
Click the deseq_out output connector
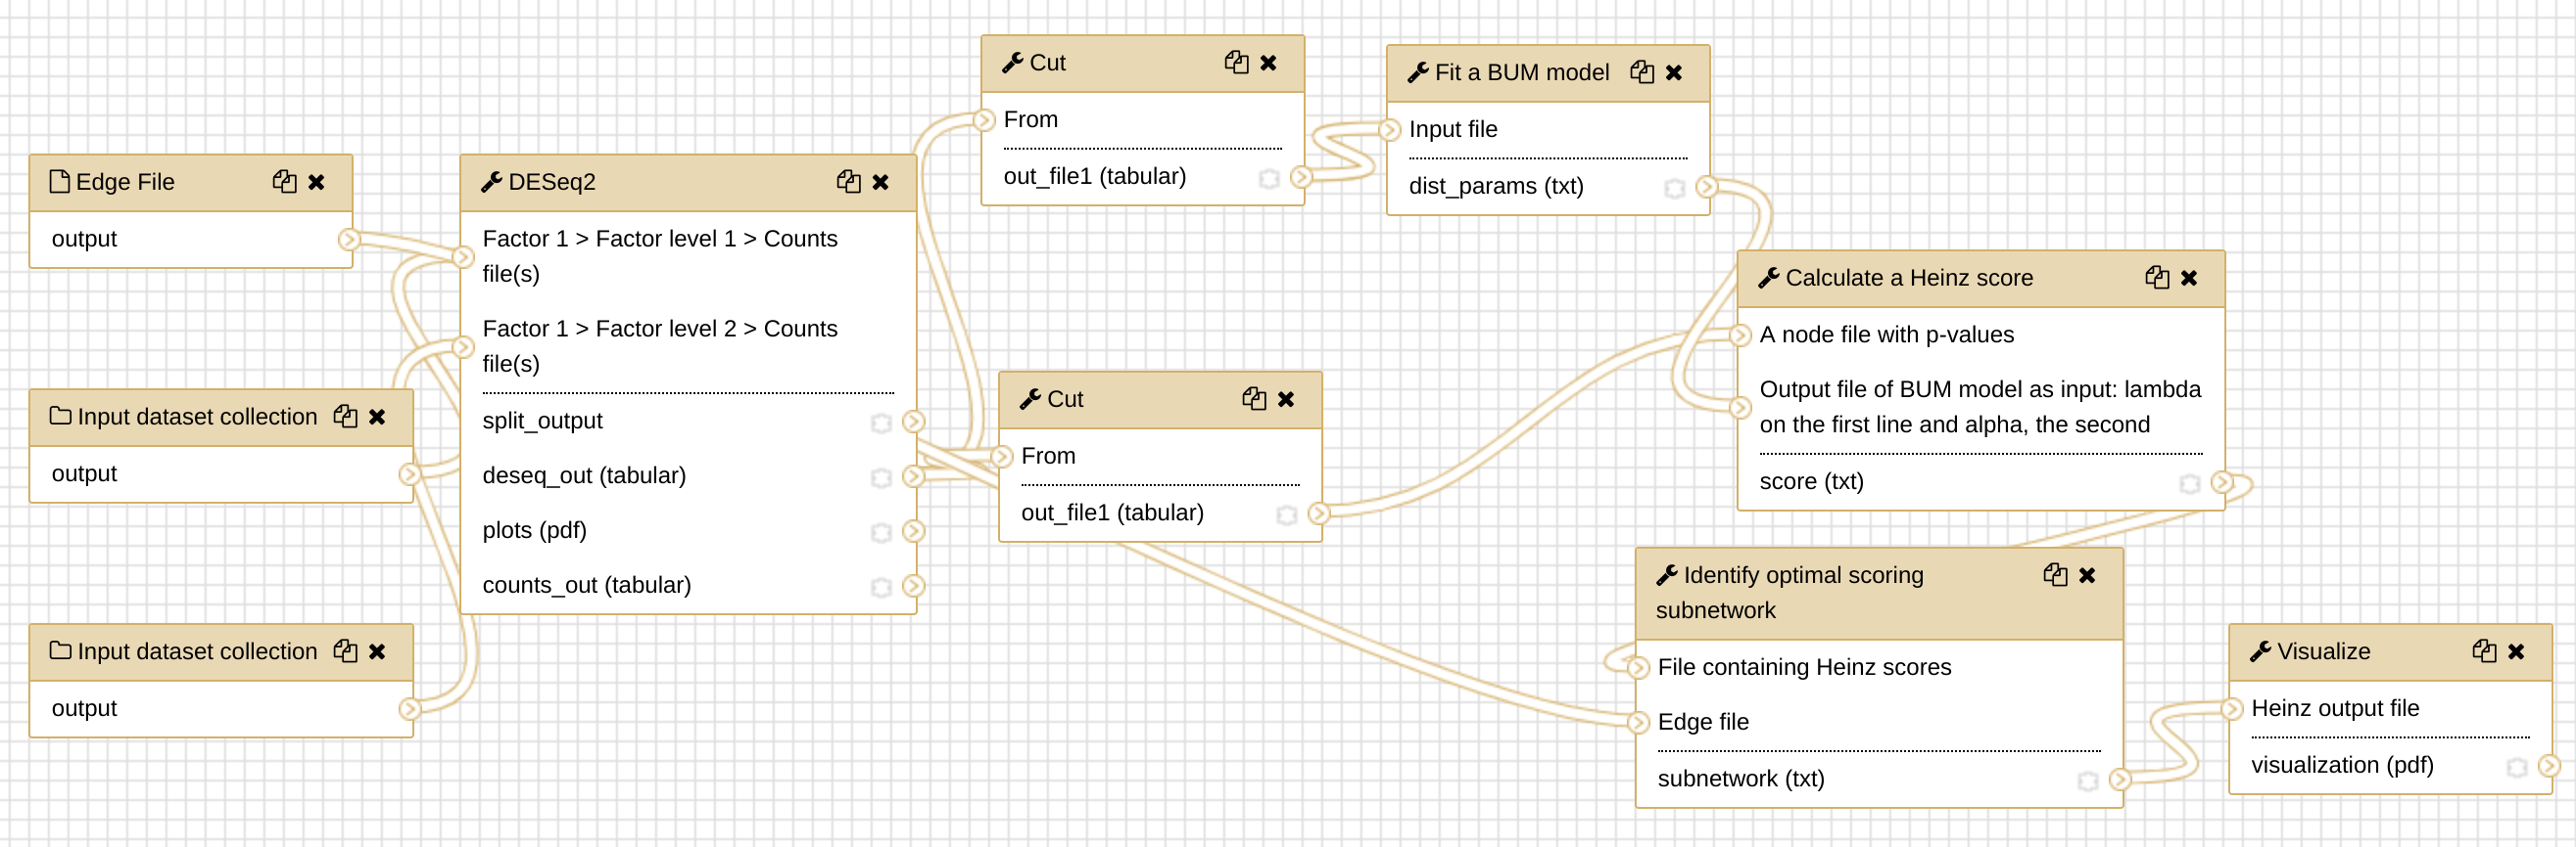pos(913,475)
